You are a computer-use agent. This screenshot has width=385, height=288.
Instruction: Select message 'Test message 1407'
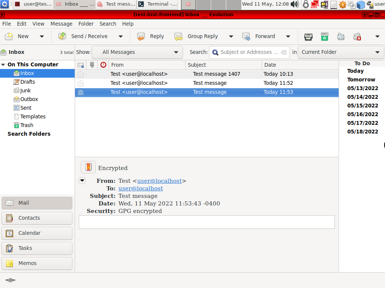pyautogui.click(x=207, y=74)
